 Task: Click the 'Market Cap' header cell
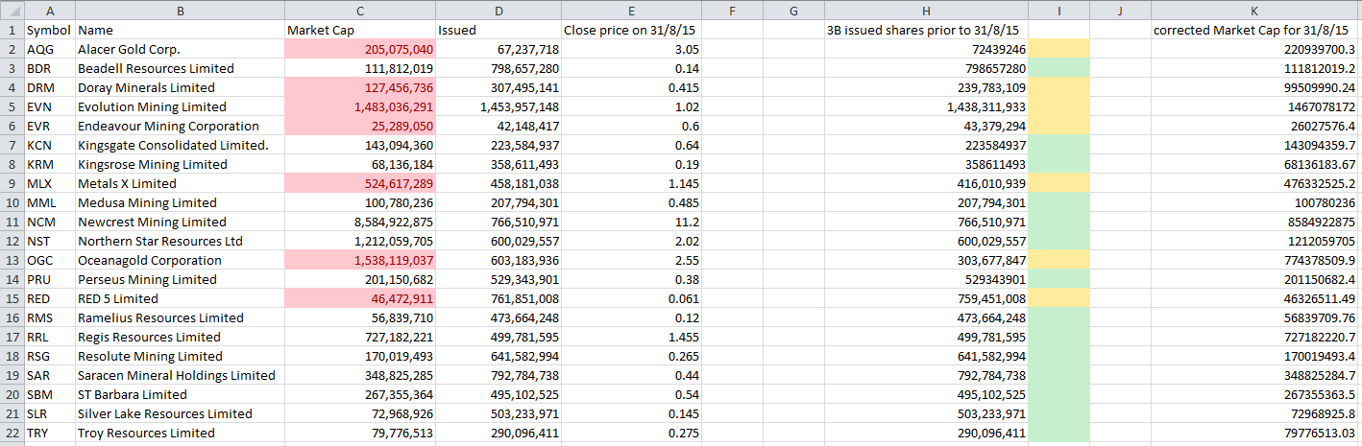(x=360, y=30)
